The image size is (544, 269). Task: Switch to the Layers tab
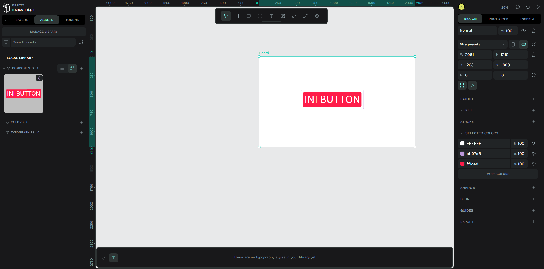(22, 20)
